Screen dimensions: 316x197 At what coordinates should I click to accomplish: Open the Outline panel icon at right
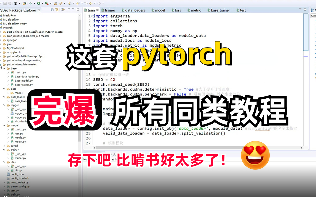312,10
